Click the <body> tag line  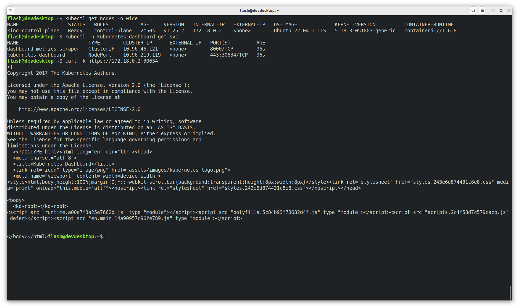16,200
